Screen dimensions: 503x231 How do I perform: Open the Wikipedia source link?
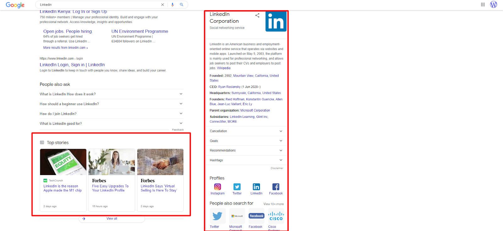tap(224, 68)
